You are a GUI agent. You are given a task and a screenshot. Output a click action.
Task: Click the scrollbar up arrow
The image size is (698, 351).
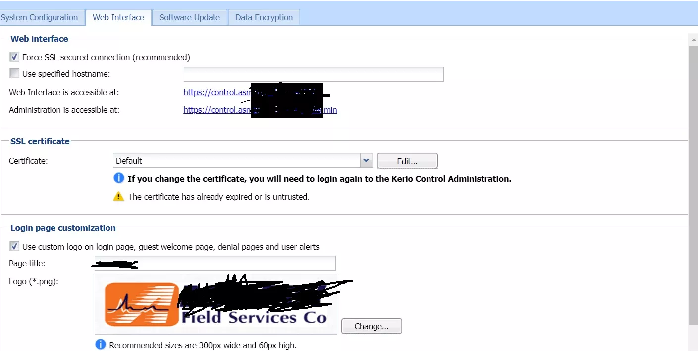tap(693, 39)
